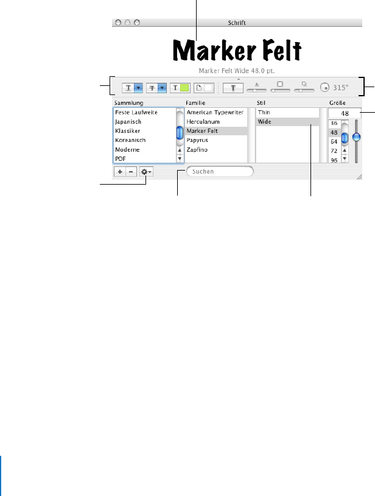Select size 48 in list

(334, 133)
